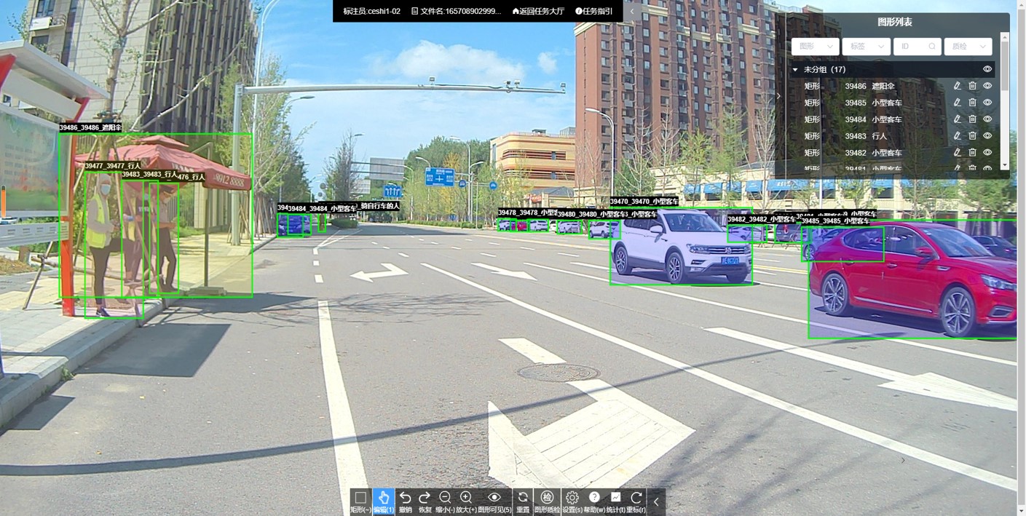Open 统计 statistics chart
The image size is (1026, 516).
[615, 499]
